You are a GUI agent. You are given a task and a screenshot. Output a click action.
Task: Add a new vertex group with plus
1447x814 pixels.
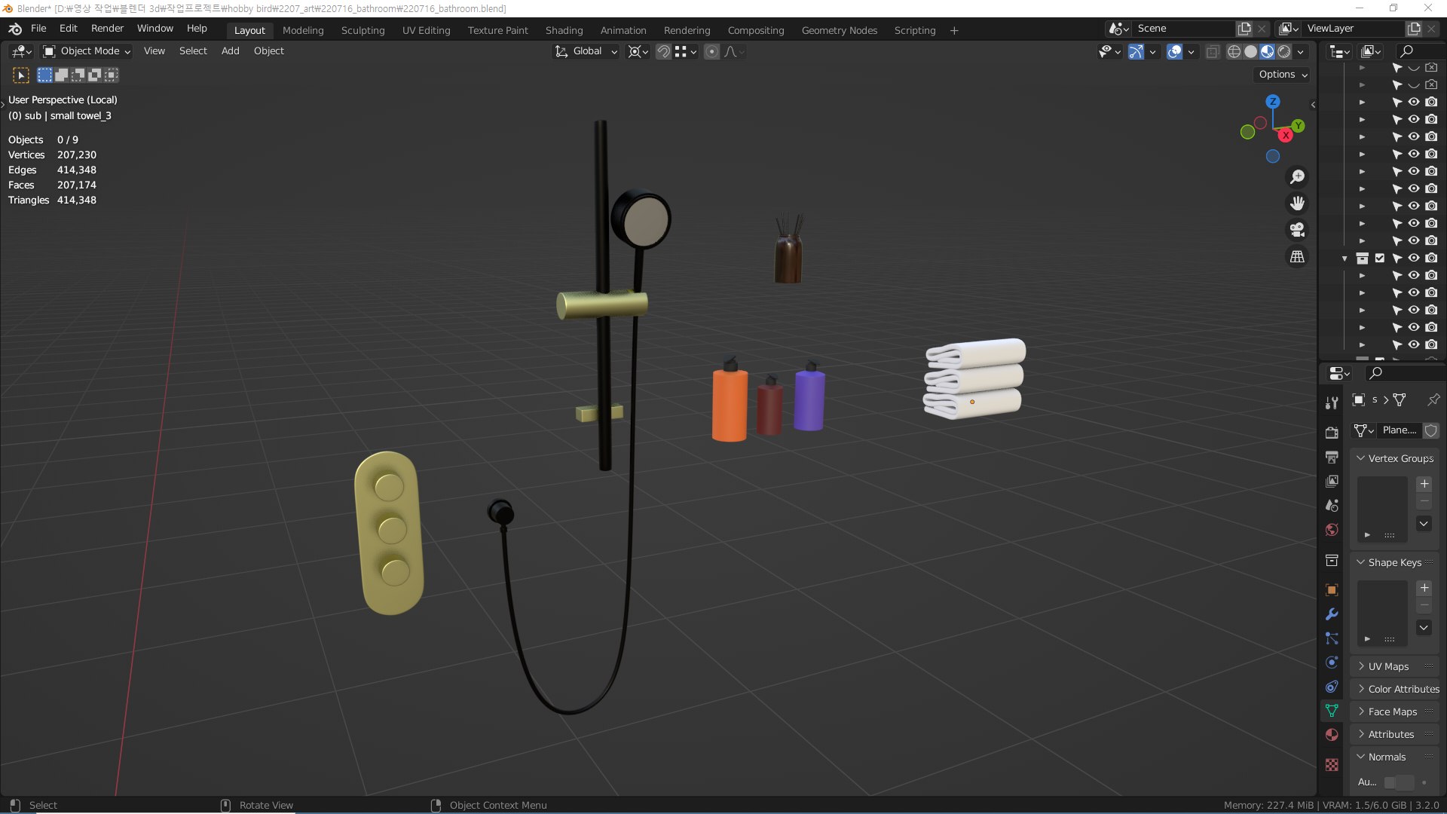coord(1424,484)
